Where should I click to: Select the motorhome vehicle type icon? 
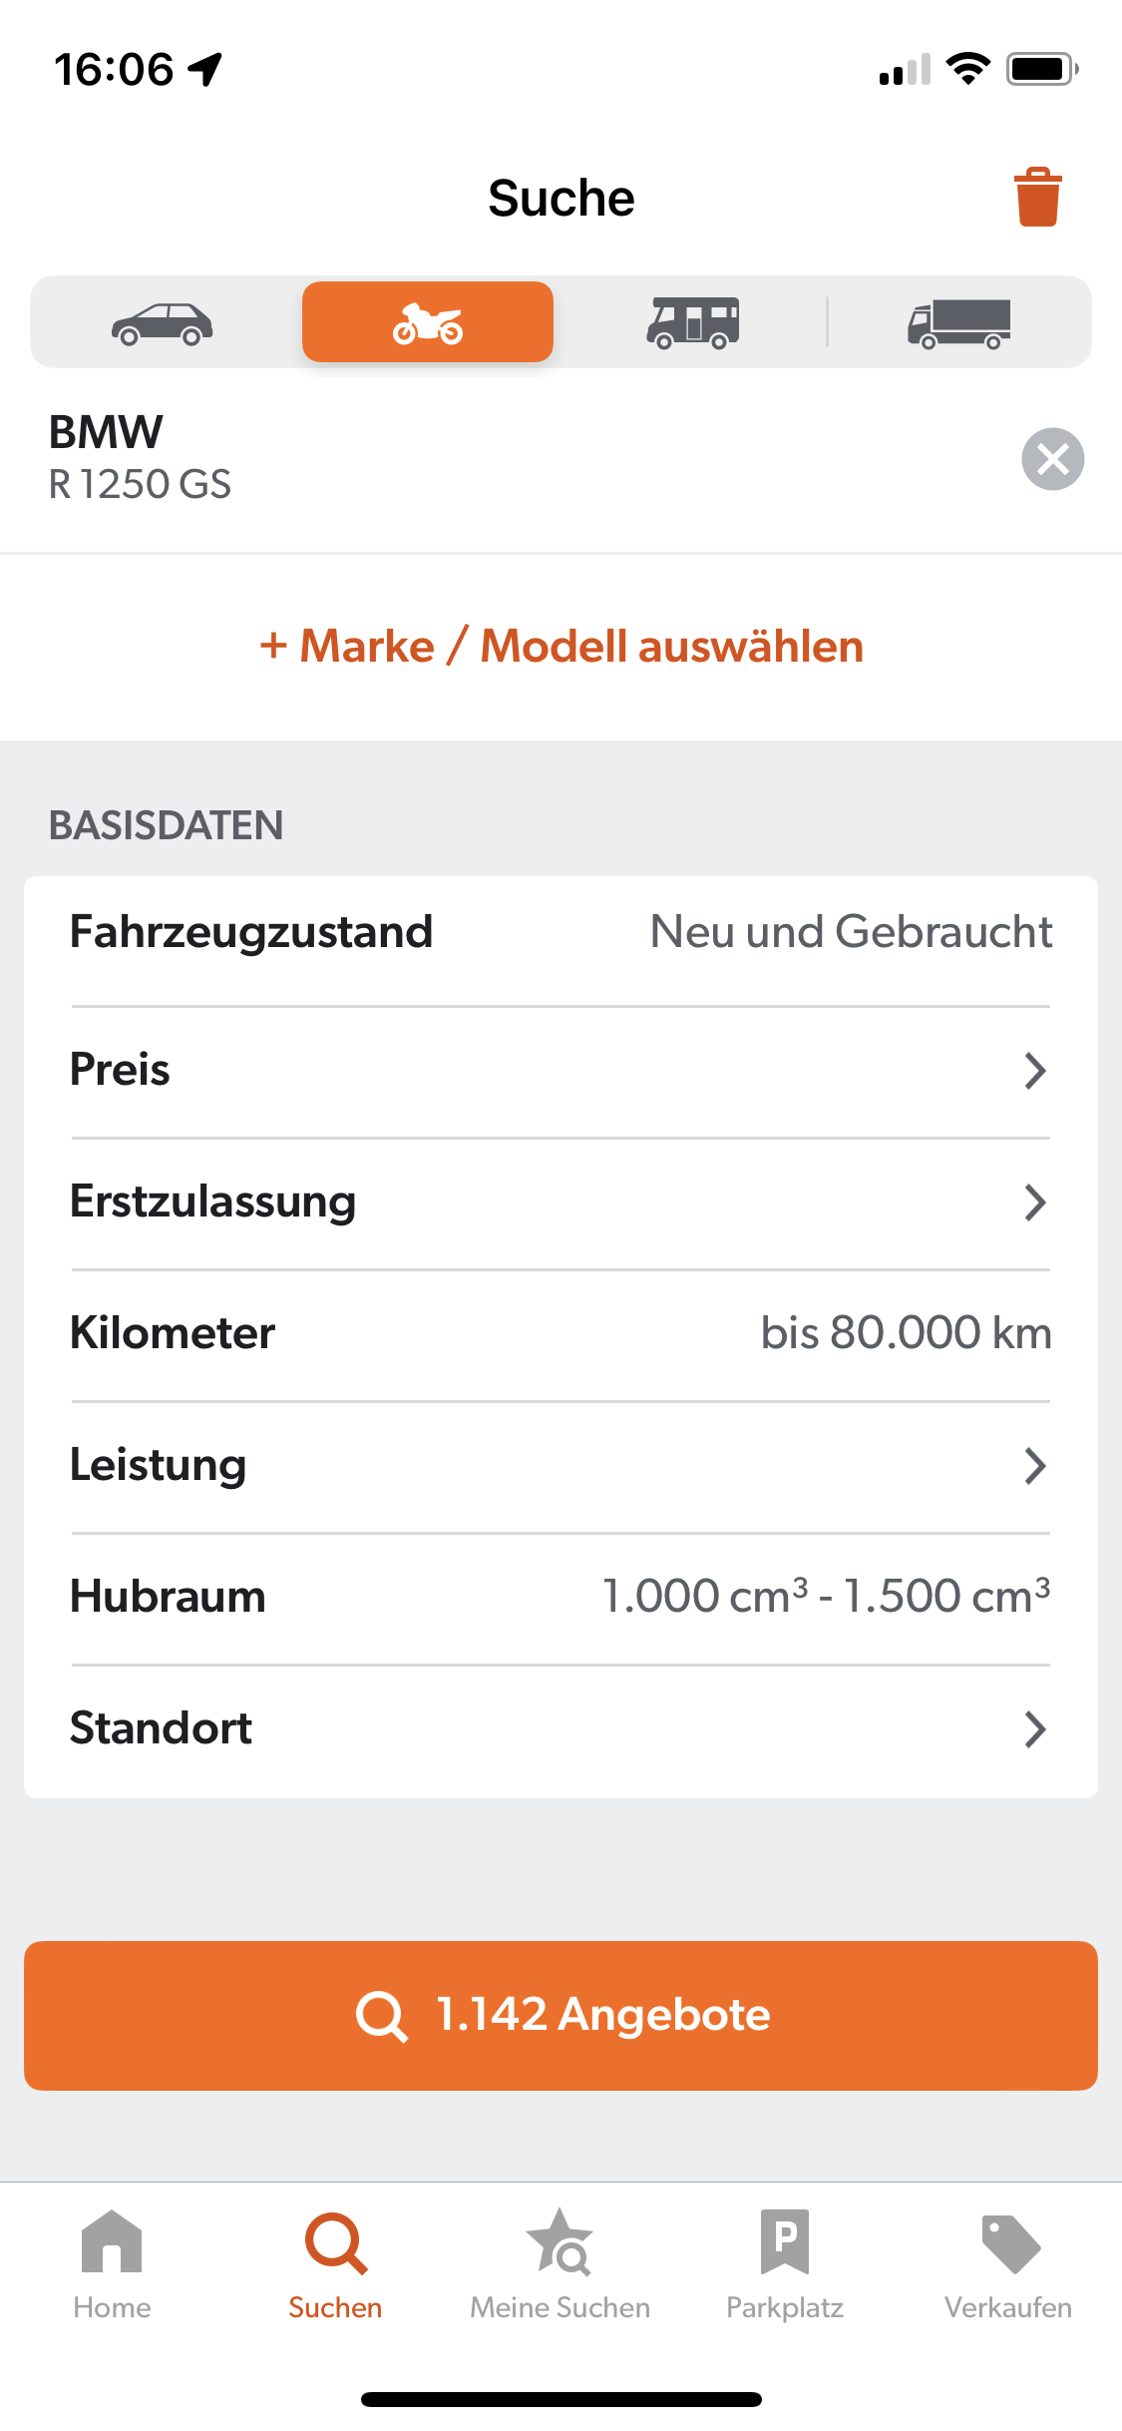(693, 322)
